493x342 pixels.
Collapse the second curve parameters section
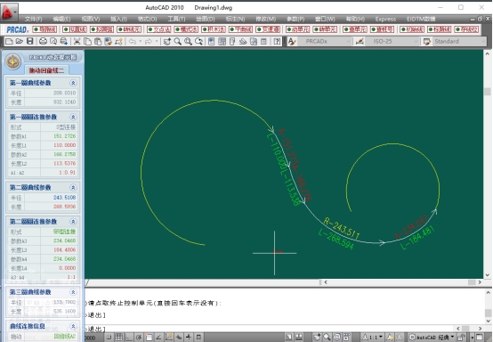point(73,187)
